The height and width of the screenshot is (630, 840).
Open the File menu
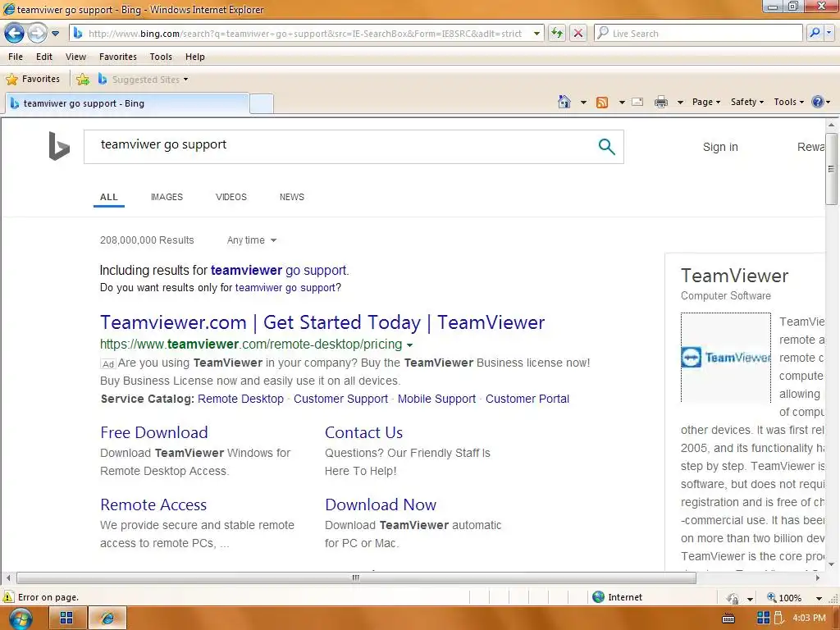(16, 57)
